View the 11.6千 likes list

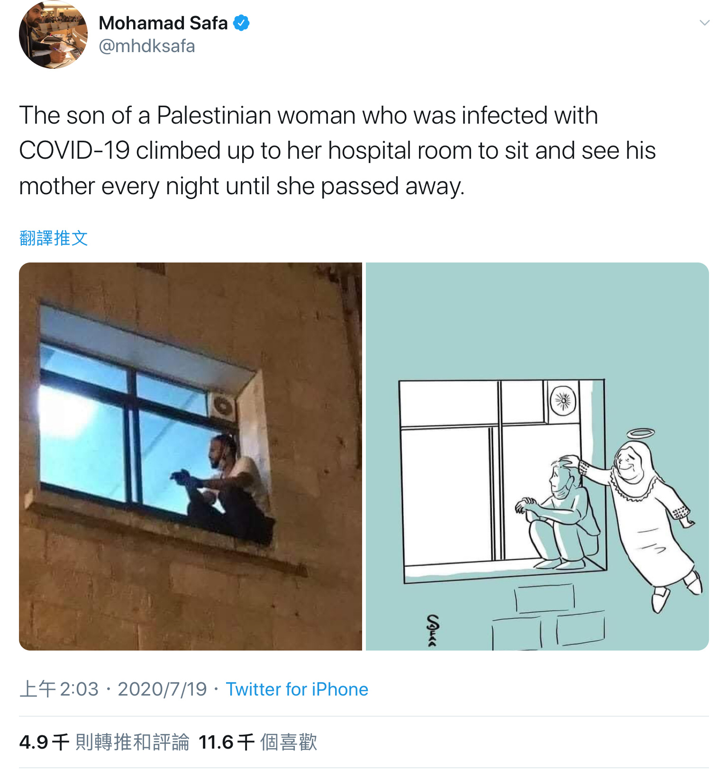coord(258,742)
